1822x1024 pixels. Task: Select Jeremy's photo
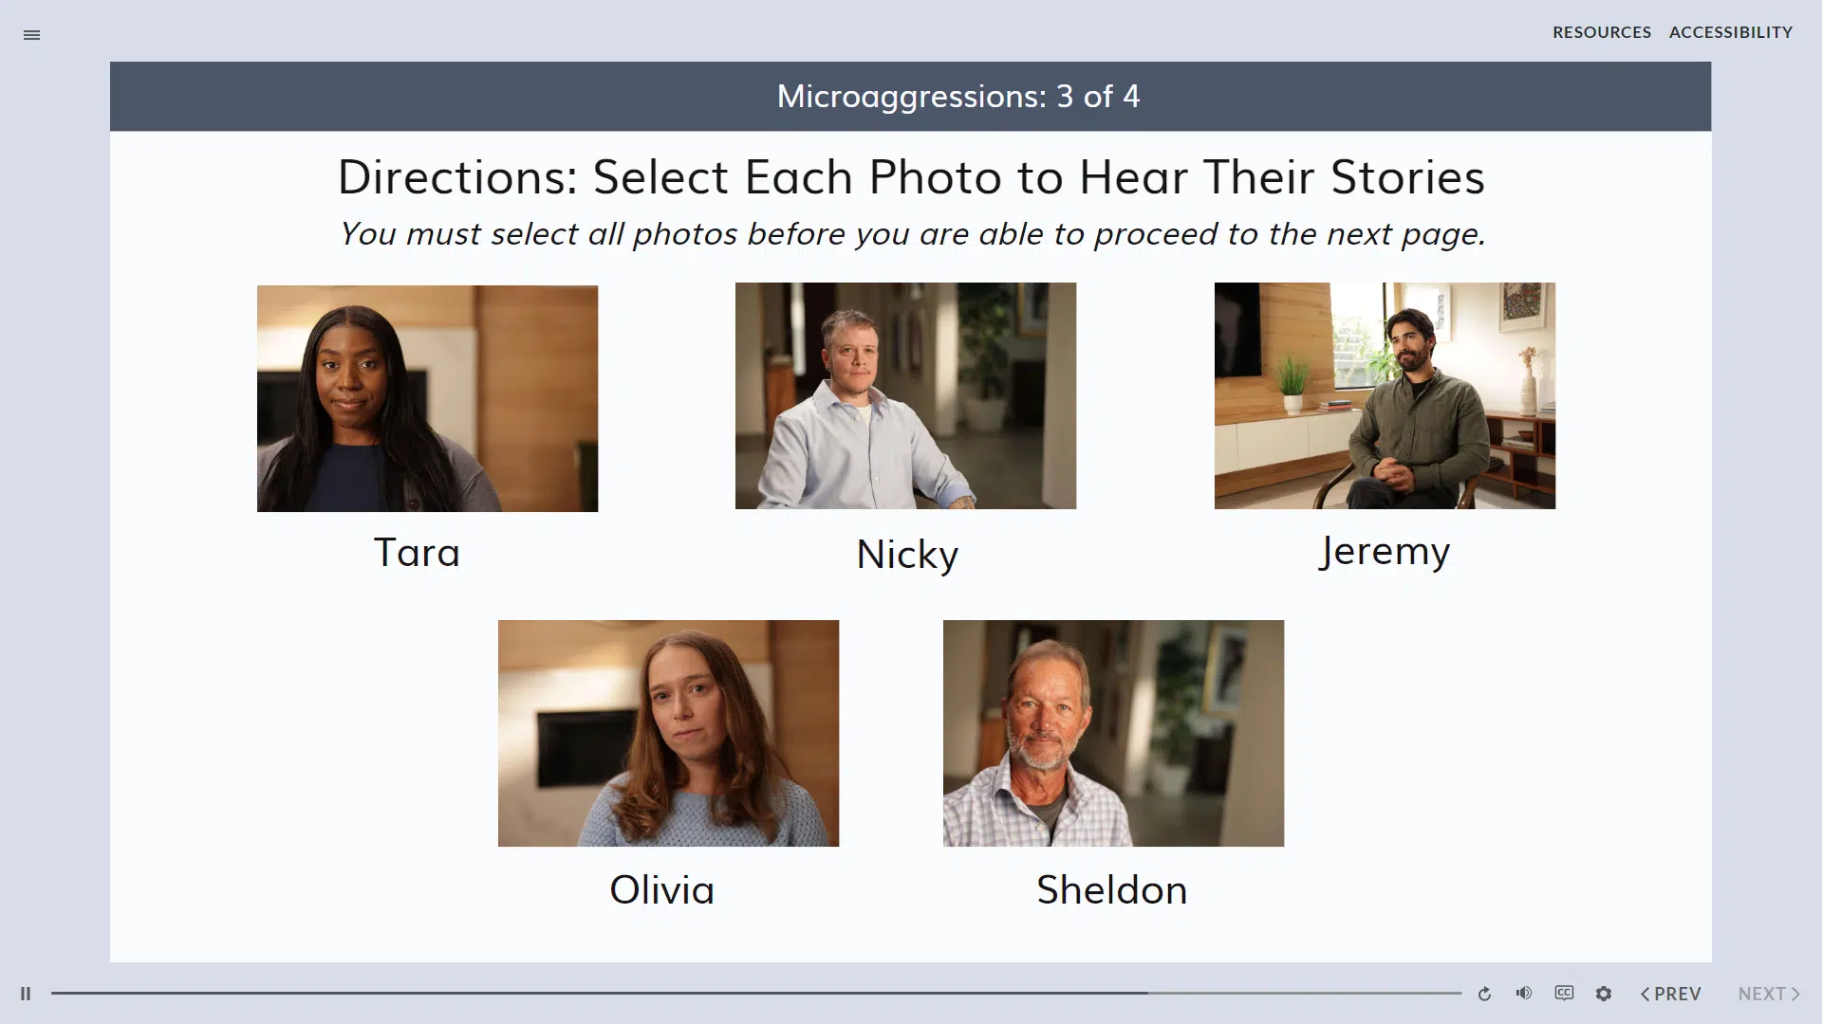pos(1385,395)
